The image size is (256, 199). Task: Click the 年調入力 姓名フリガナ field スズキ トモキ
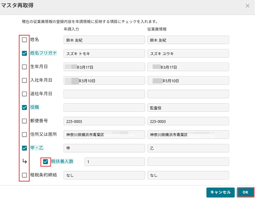click(x=104, y=53)
